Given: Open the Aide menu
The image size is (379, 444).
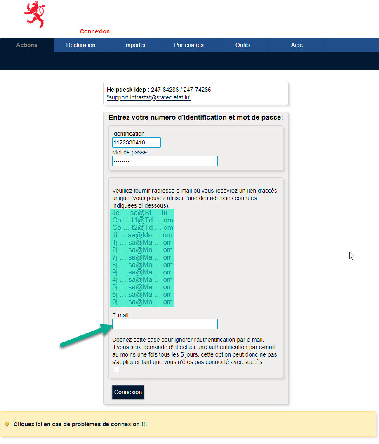Looking at the screenshot, I should tap(297, 45).
